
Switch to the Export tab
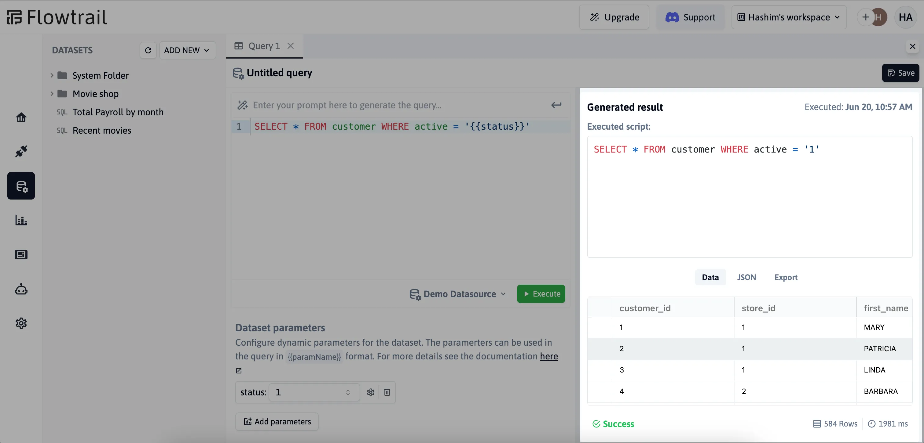pyautogui.click(x=786, y=277)
